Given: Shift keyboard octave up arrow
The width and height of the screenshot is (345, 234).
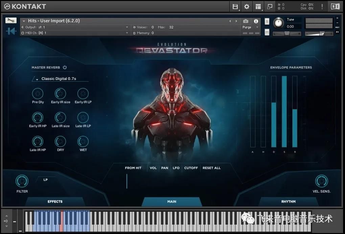Looking at the screenshot, I should (x=6, y=216).
